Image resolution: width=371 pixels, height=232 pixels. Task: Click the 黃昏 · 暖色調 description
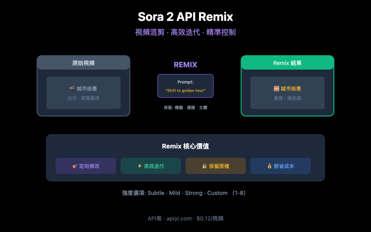287,98
